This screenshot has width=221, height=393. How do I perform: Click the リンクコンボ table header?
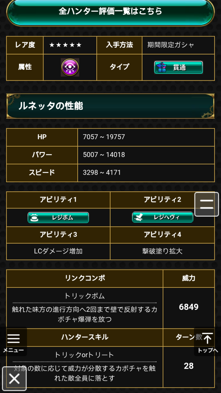[85, 278]
